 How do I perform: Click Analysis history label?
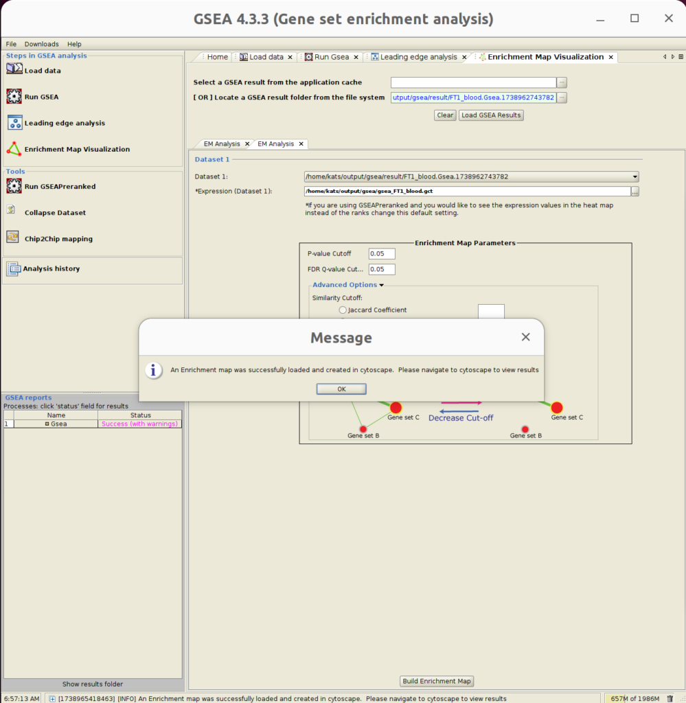(52, 268)
